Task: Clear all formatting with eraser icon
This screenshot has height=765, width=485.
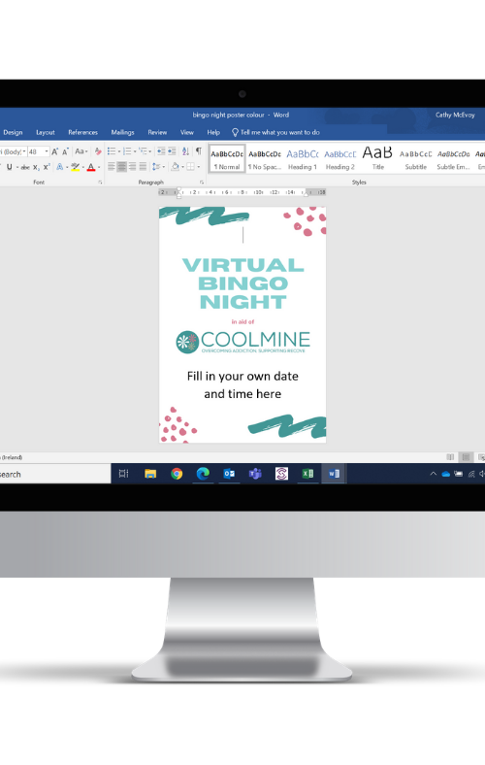Action: click(x=98, y=151)
